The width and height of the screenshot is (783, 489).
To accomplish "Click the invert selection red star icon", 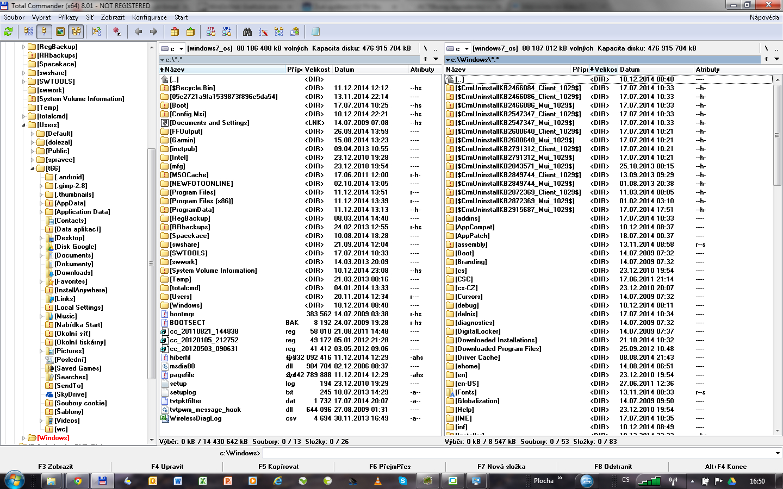I will coord(117,32).
